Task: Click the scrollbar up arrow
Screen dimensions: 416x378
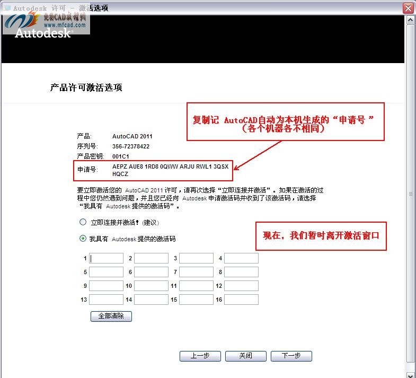Action: click(410, 20)
